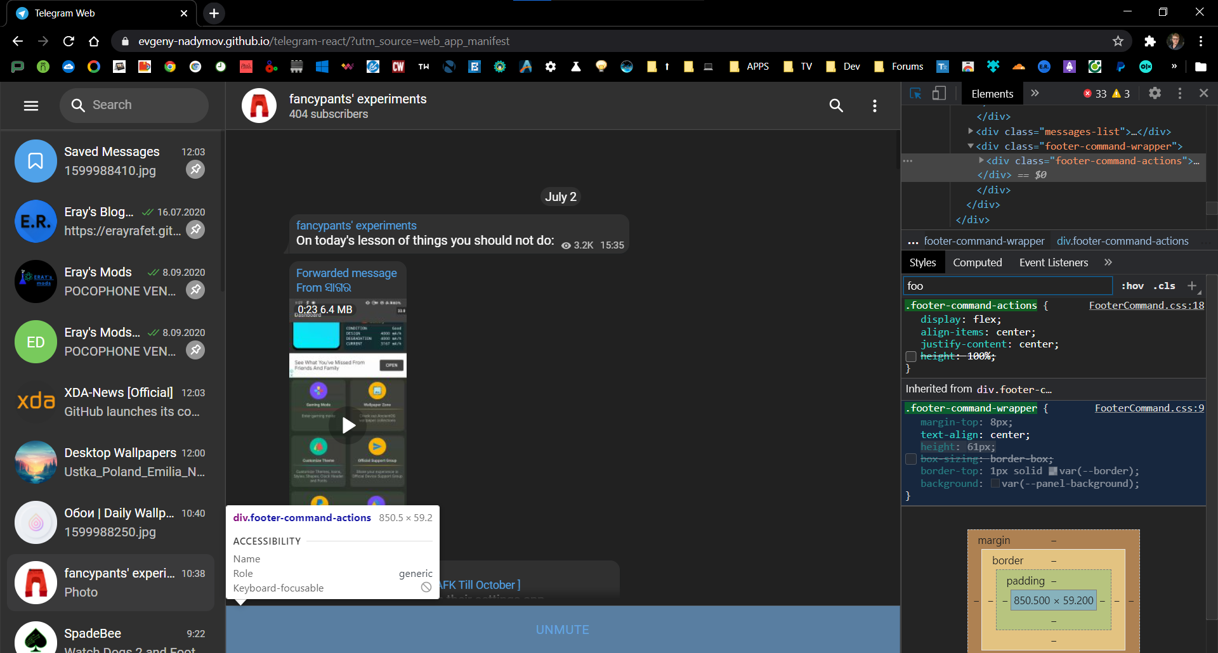Open the Event Listeners tab

pyautogui.click(x=1053, y=262)
